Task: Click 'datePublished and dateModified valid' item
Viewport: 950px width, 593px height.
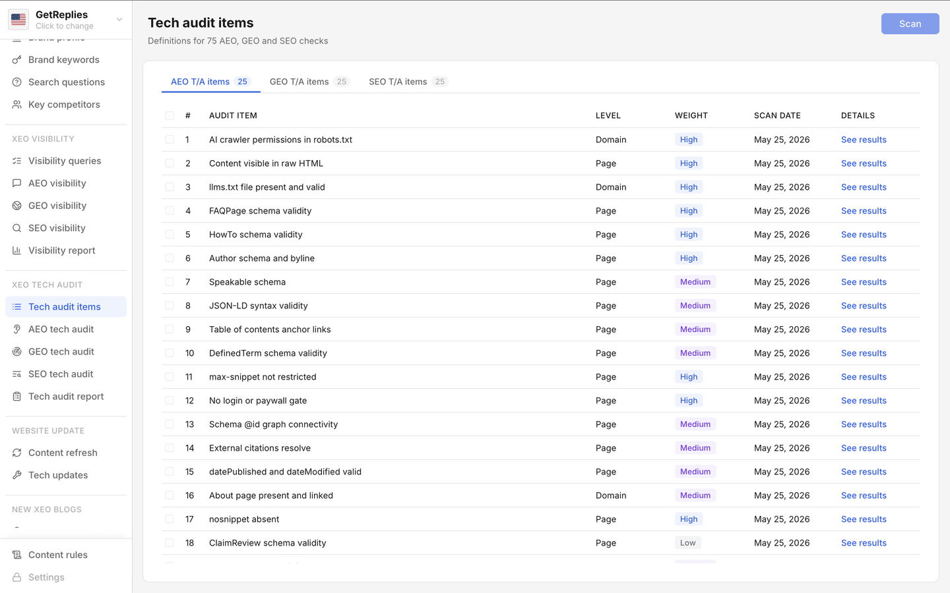Action: click(x=285, y=472)
